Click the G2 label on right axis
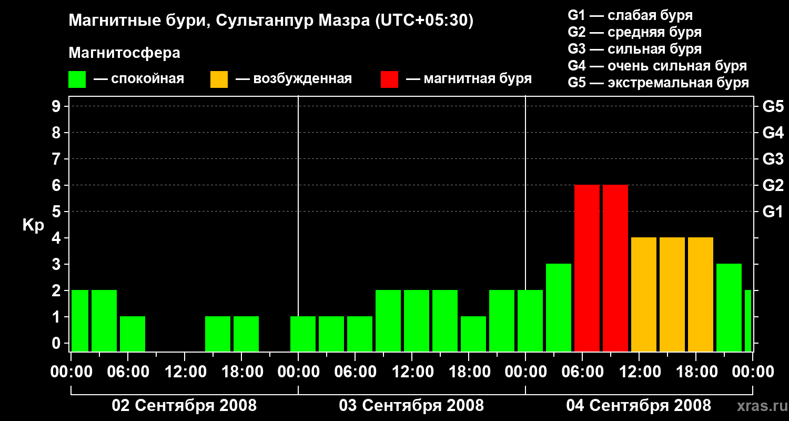This screenshot has height=421, width=789. 773,185
